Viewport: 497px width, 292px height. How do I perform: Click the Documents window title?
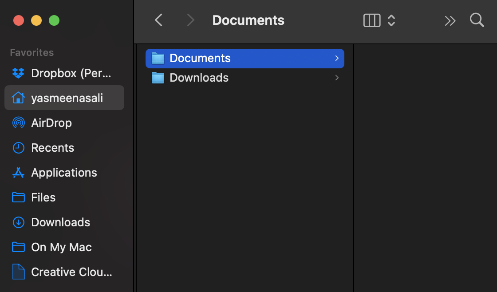coord(248,20)
